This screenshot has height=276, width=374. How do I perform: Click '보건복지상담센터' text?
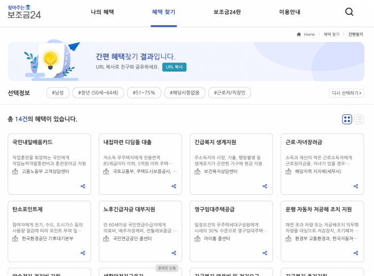click(221, 171)
